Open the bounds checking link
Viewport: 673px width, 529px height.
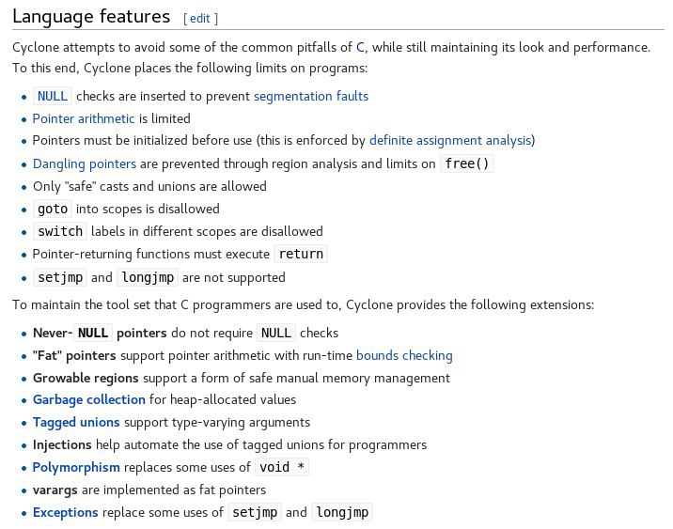tap(404, 356)
